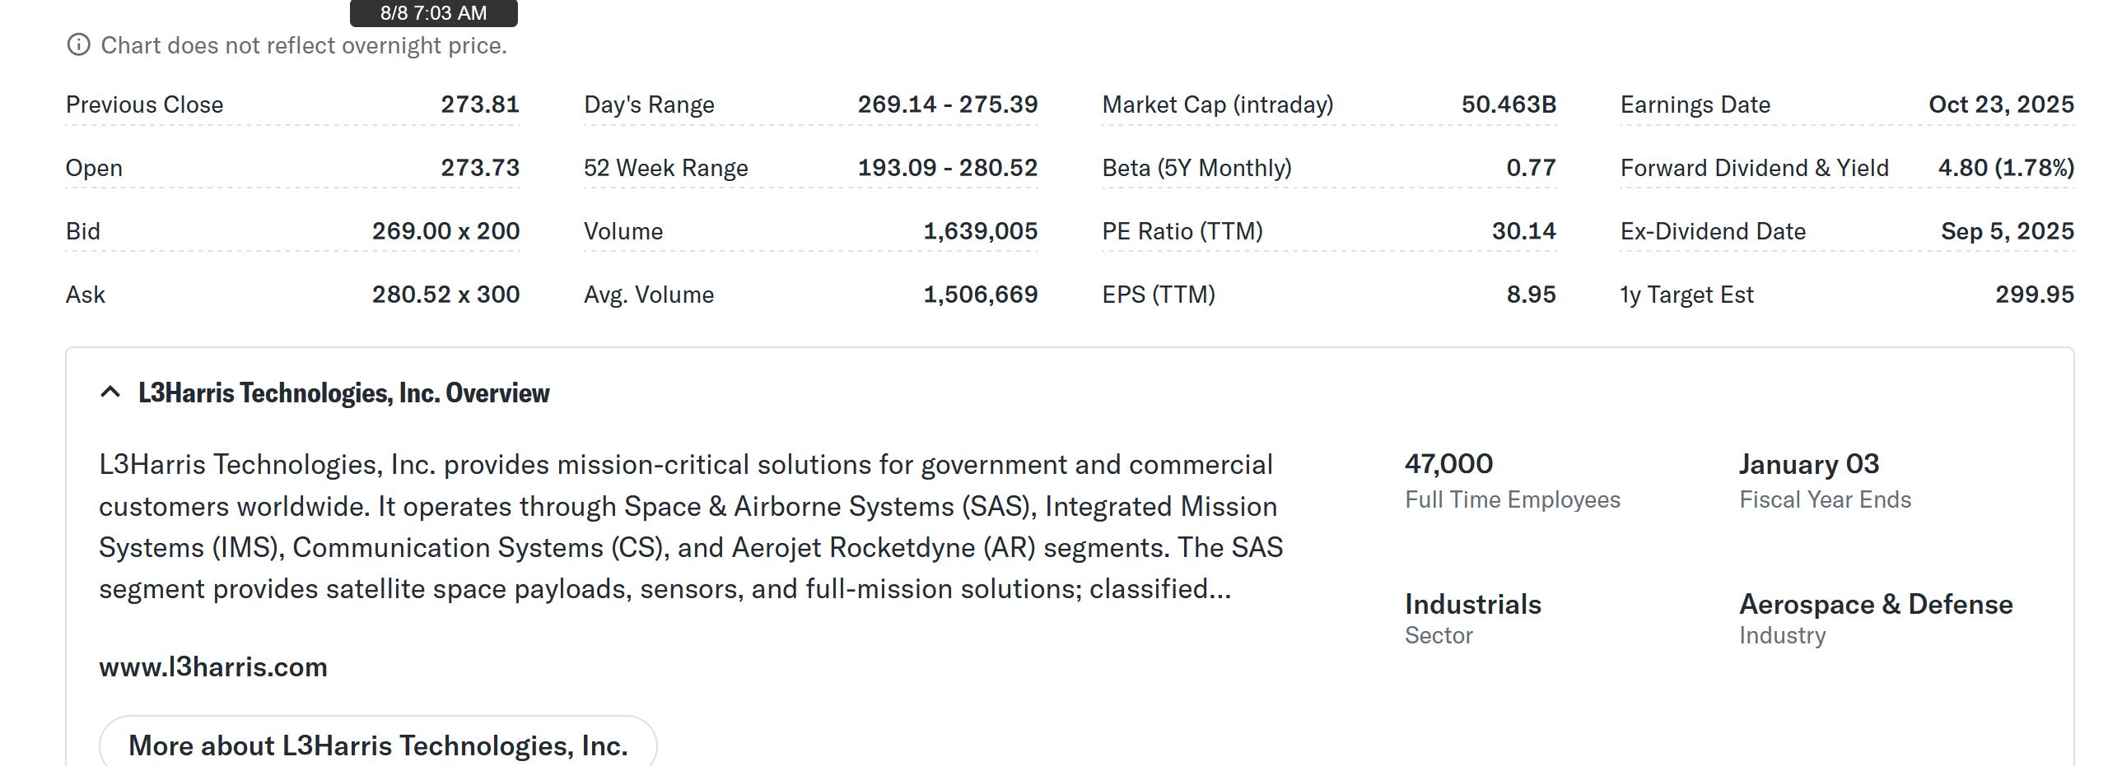Select the Previous Close label
2108x766 pixels.
pyautogui.click(x=144, y=104)
